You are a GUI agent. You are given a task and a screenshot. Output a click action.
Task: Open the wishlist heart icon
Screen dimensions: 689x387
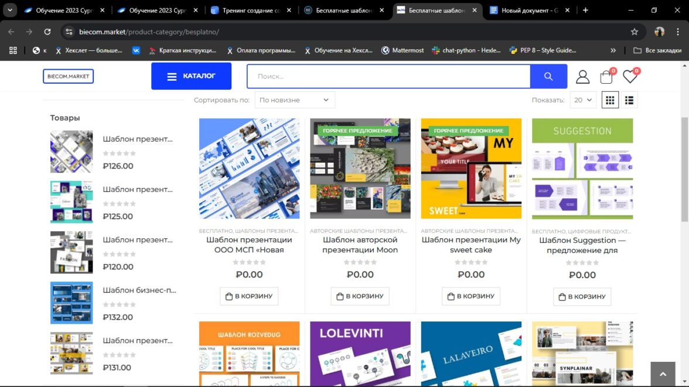630,77
